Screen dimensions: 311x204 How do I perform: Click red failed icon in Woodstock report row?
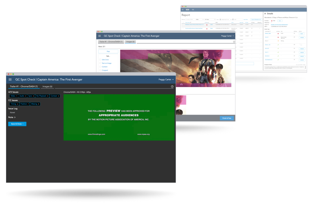point(207,25)
